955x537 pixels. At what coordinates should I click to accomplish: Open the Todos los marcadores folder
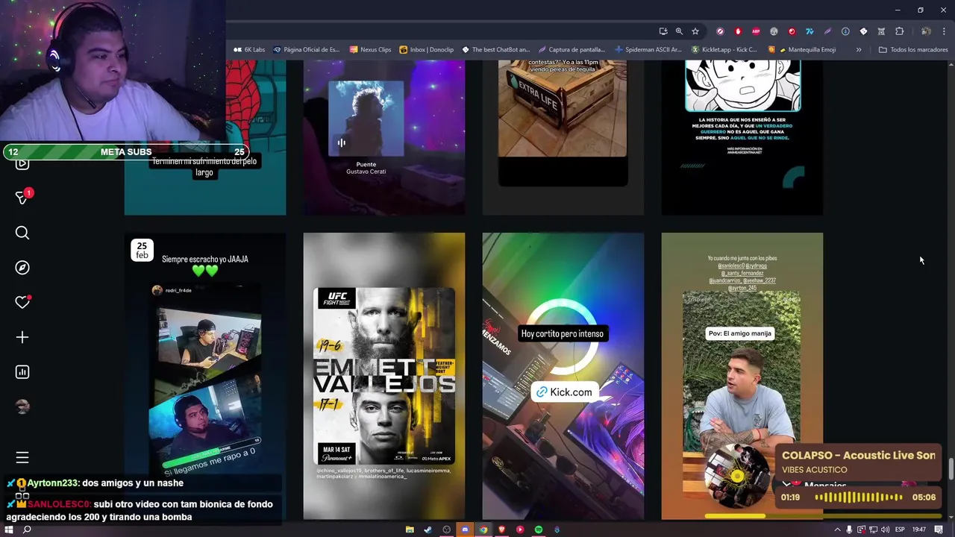[x=913, y=50]
